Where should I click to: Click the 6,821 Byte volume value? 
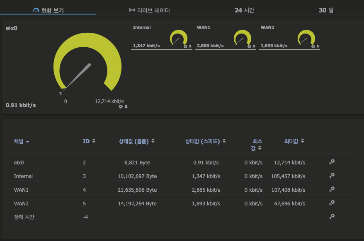coord(137,163)
